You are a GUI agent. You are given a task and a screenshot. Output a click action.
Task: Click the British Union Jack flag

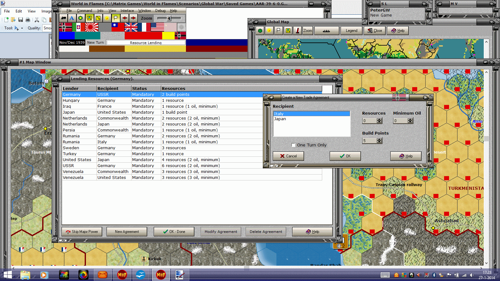click(131, 27)
